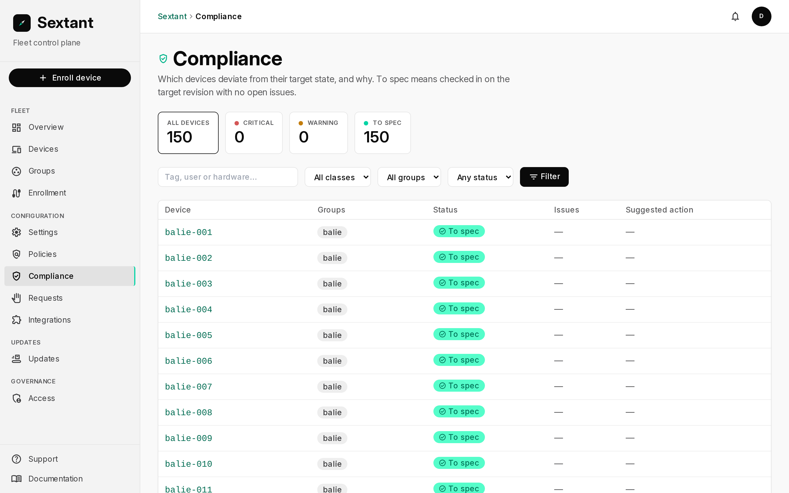This screenshot has height=493, width=789.
Task: Click the Status column header
Action: click(x=445, y=210)
